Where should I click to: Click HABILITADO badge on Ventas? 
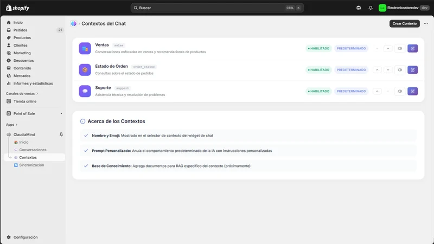[318, 48]
